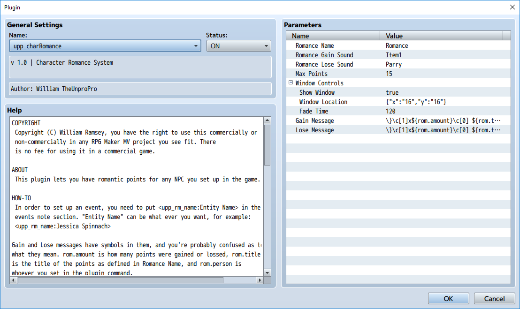Select the Window Location parameter

[323, 102]
